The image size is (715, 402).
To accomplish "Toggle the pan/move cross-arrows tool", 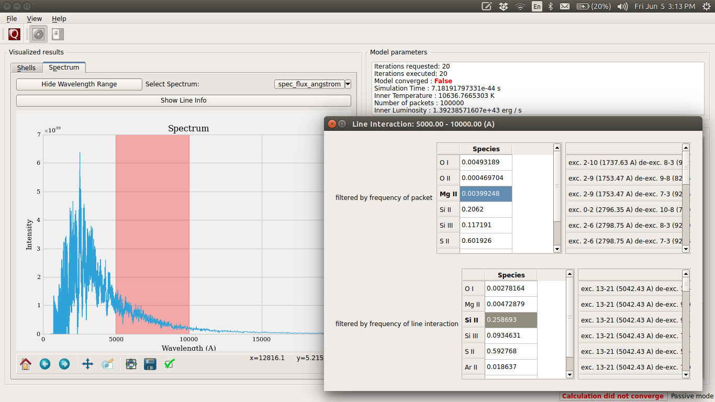I will point(87,364).
